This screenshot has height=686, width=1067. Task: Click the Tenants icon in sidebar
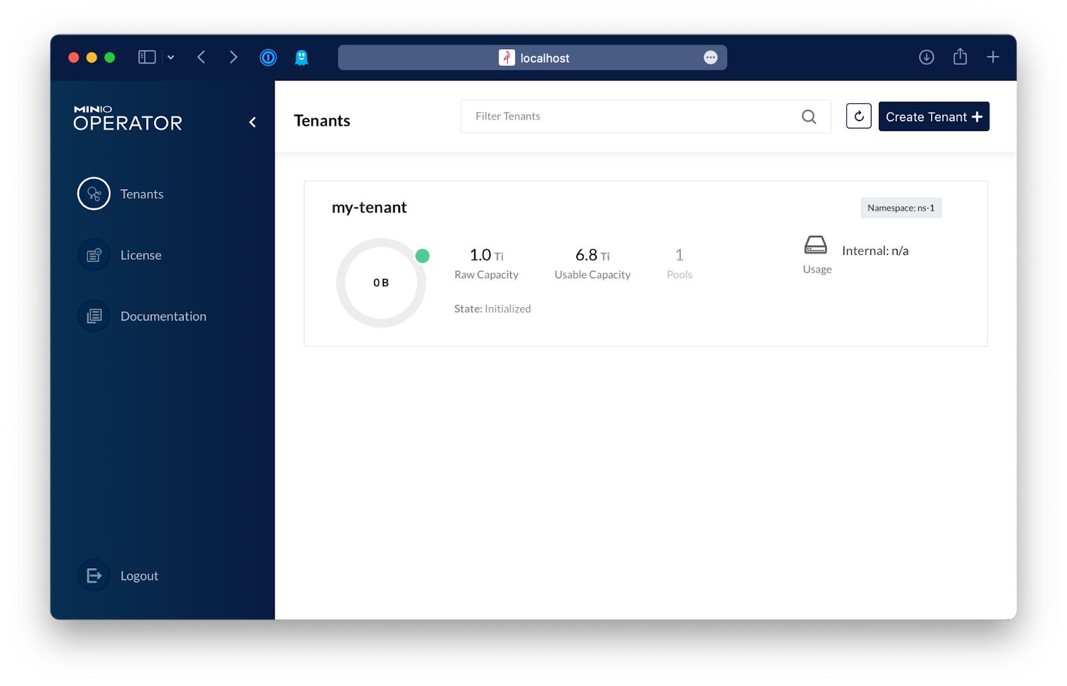94,194
